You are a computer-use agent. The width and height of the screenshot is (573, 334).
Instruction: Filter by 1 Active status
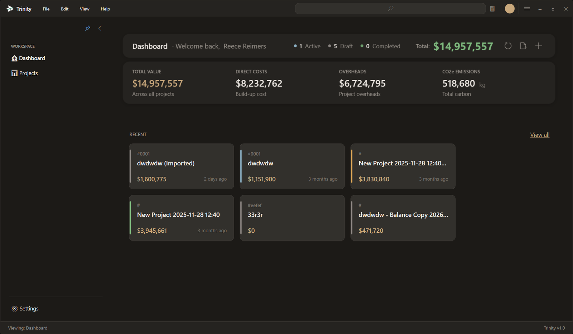tap(307, 46)
